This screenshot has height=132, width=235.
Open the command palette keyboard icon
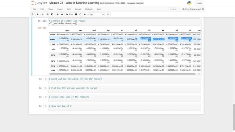coord(108,14)
